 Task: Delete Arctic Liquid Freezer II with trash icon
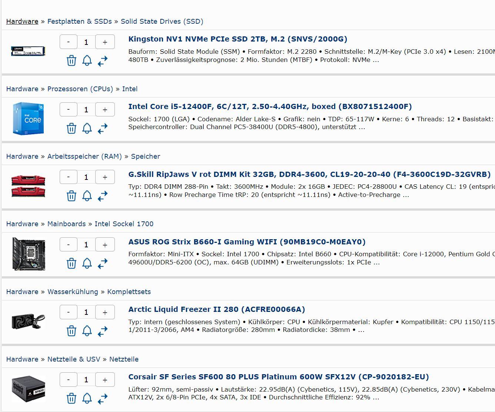tap(71, 331)
